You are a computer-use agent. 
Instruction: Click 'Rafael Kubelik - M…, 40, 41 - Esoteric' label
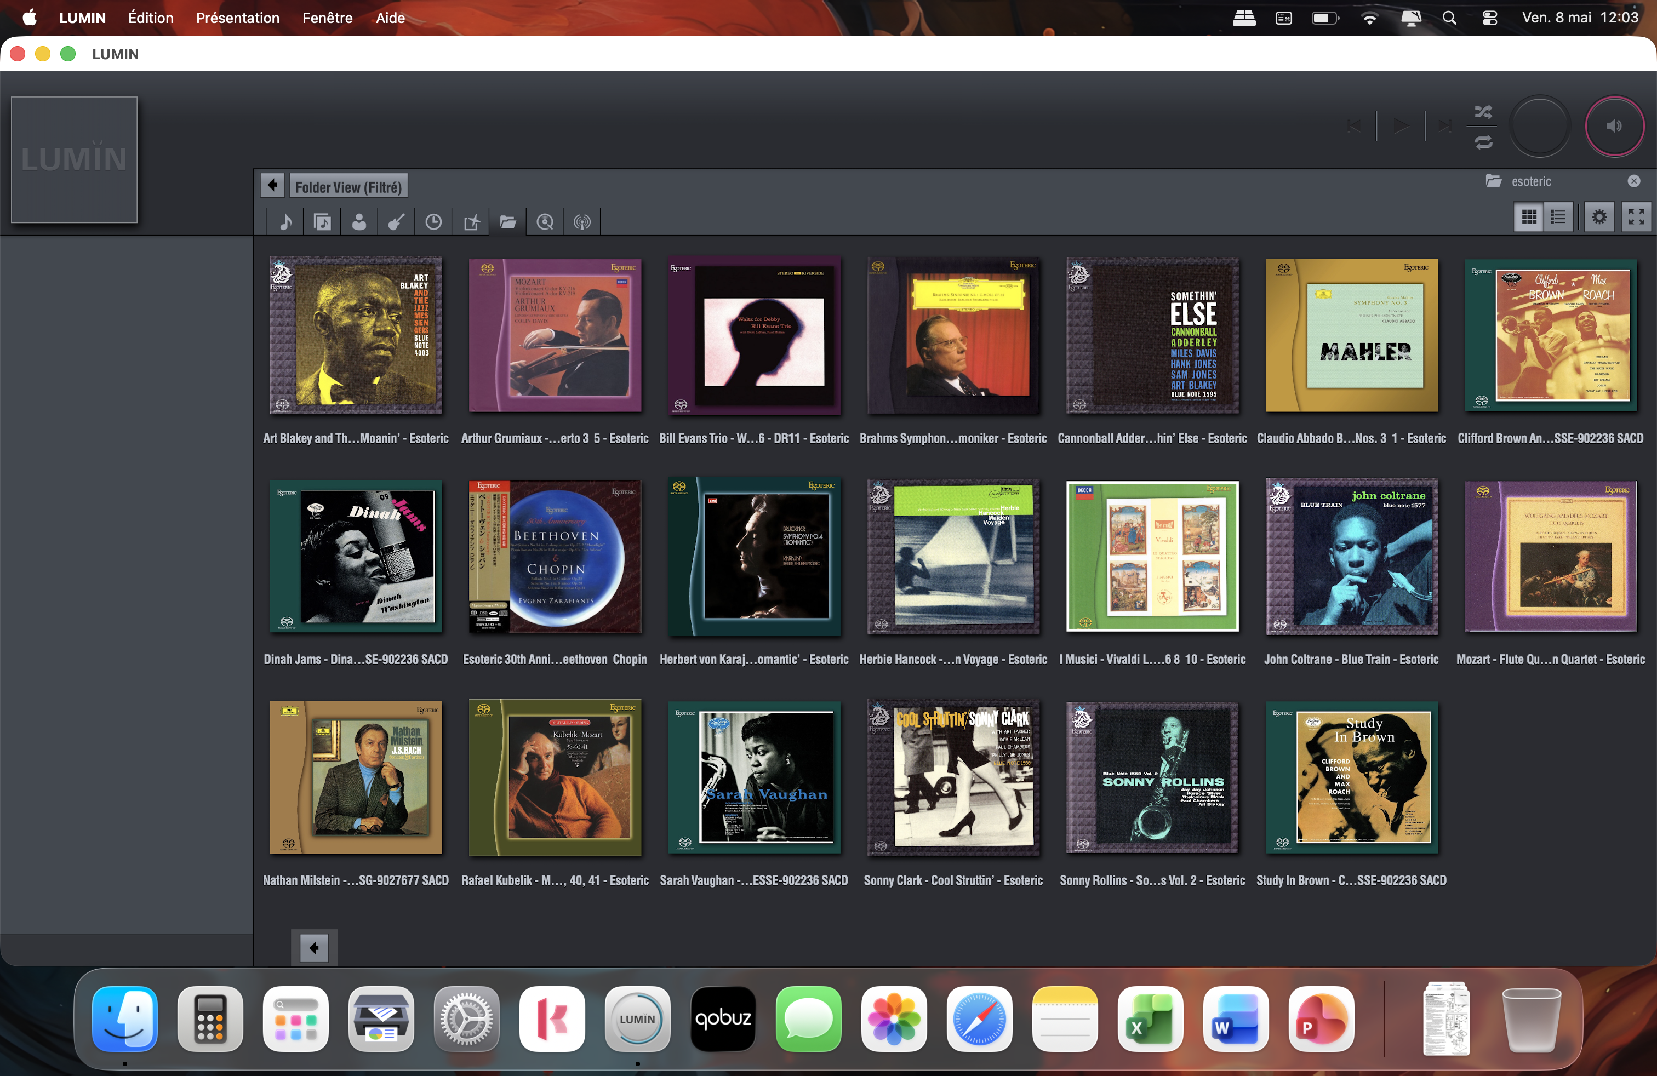coord(555,880)
